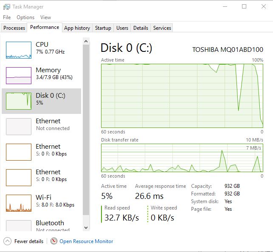Click the Resource Monitor icon
273x252 pixels.
tap(54, 241)
